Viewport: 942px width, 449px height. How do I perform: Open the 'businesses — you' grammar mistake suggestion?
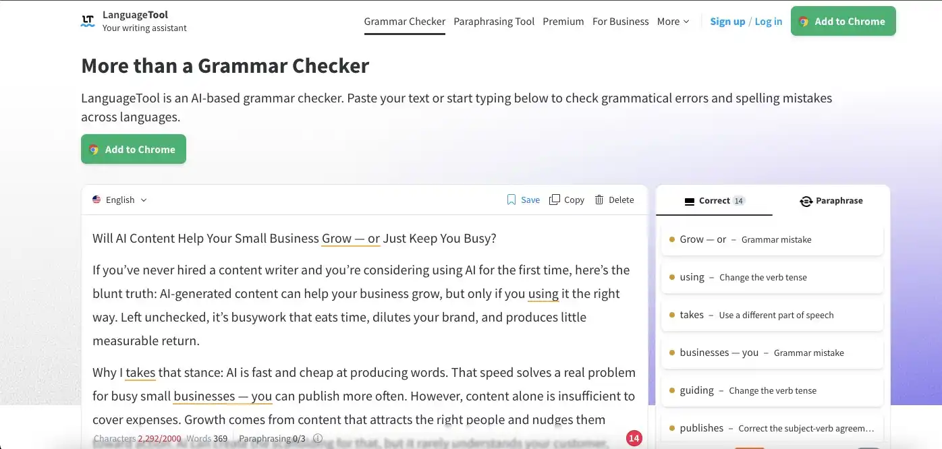tap(772, 353)
